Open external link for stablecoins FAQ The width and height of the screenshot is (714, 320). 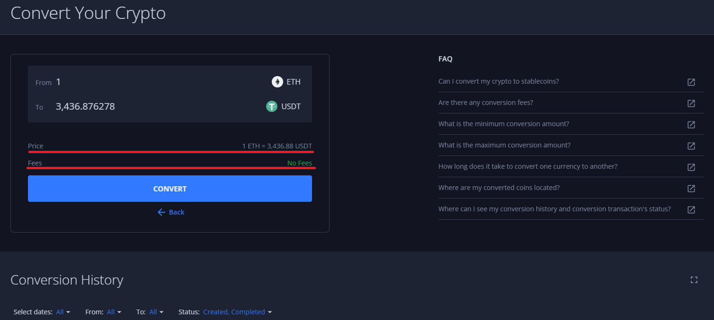coord(691,82)
